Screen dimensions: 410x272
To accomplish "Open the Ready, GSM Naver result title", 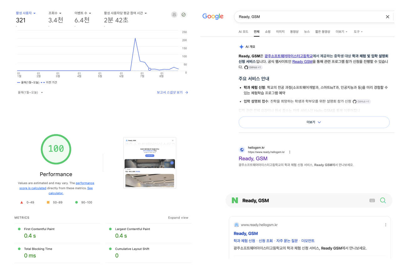I will 246,234.
